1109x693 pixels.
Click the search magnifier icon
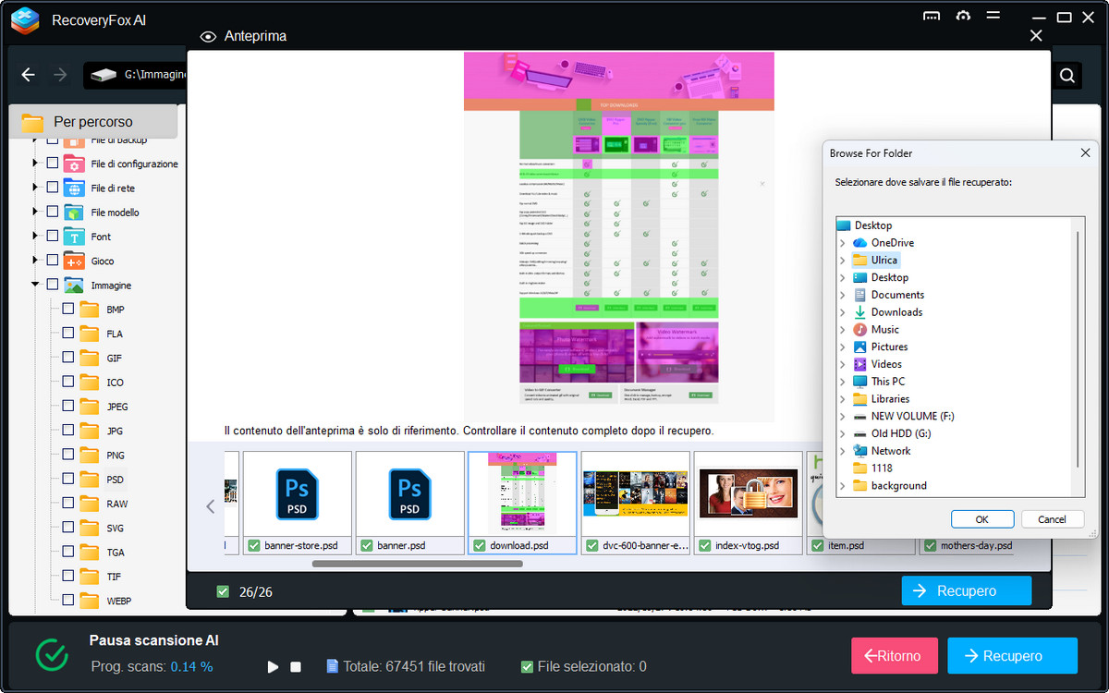(x=1067, y=76)
